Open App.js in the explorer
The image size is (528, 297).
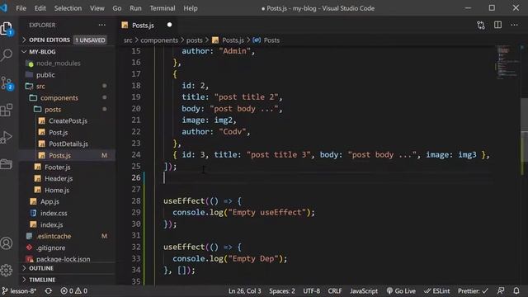coord(68,201)
